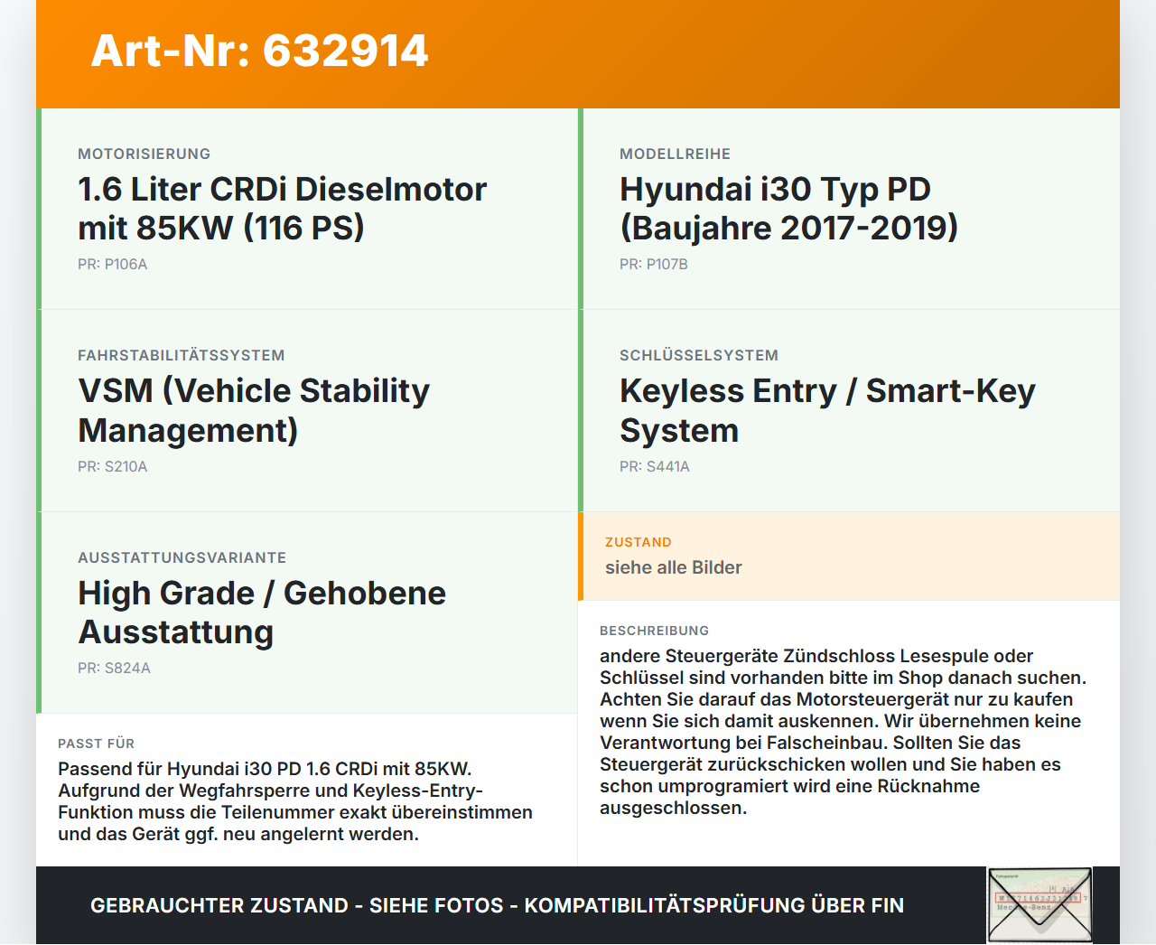Click the PASST FÜR label
The height and width of the screenshot is (945, 1156).
pyautogui.click(x=96, y=744)
